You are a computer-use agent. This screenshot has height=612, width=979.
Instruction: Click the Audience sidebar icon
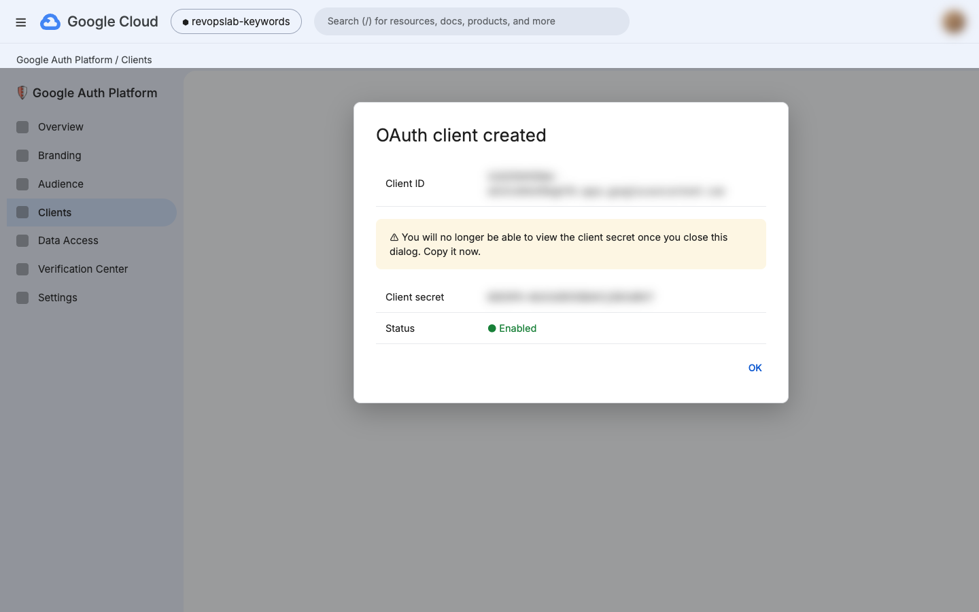pos(22,184)
